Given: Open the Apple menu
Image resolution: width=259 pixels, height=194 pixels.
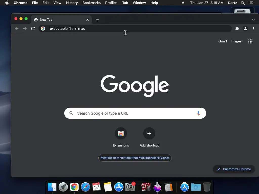Looking at the screenshot, I should 7,3.
